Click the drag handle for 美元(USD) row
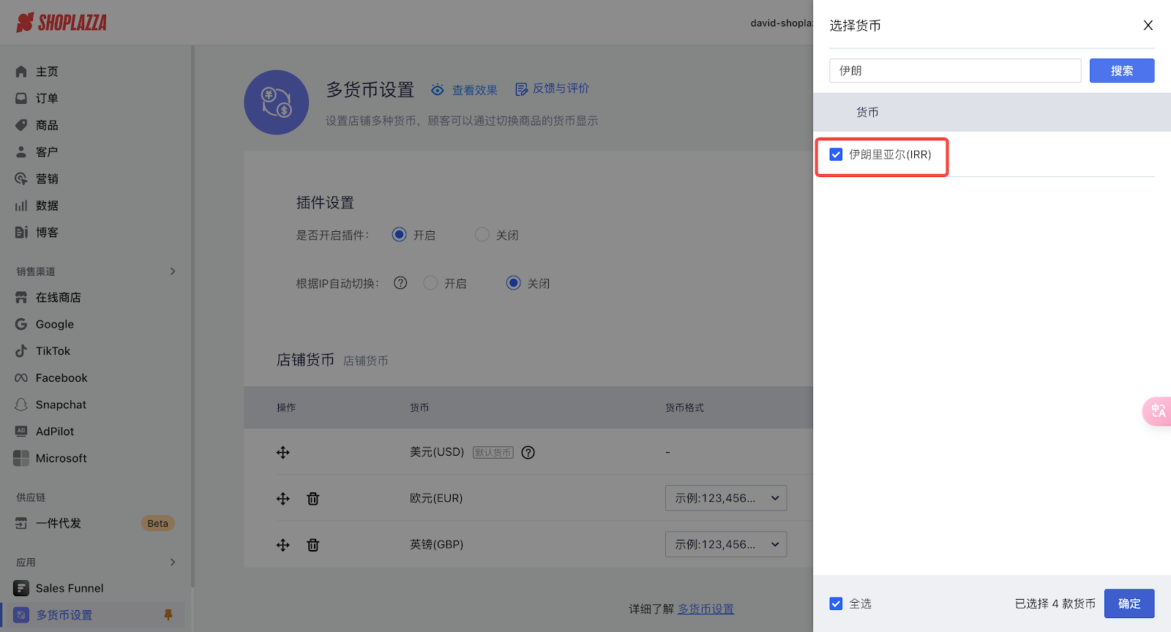This screenshot has width=1171, height=632. (283, 453)
